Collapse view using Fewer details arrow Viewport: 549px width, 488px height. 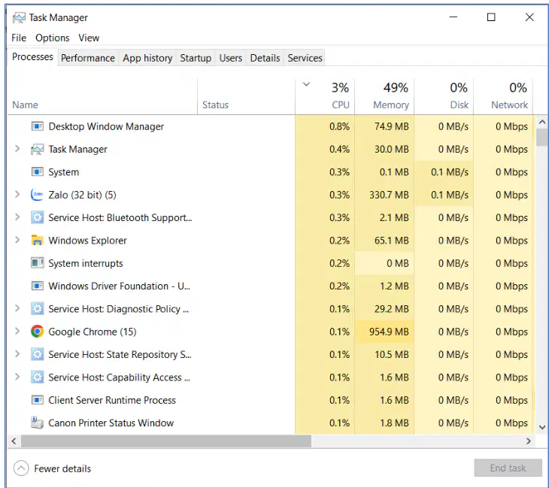(x=21, y=468)
